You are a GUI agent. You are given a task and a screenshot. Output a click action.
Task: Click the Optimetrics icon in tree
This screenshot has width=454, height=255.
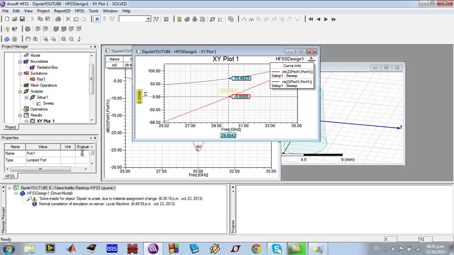[x=26, y=109]
